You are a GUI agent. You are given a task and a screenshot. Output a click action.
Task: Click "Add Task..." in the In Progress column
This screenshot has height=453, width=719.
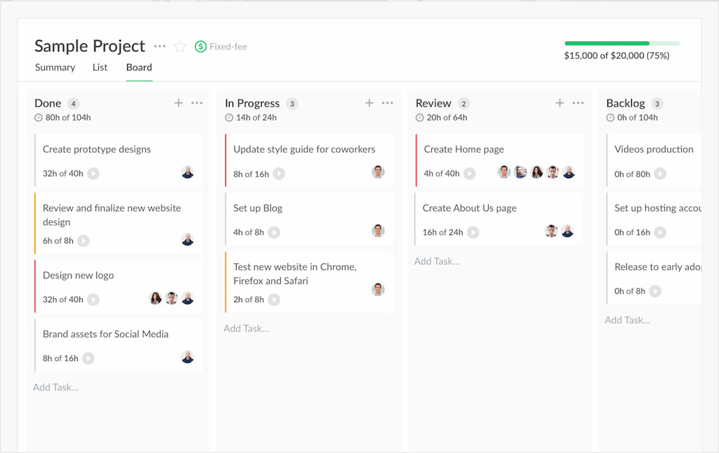246,328
